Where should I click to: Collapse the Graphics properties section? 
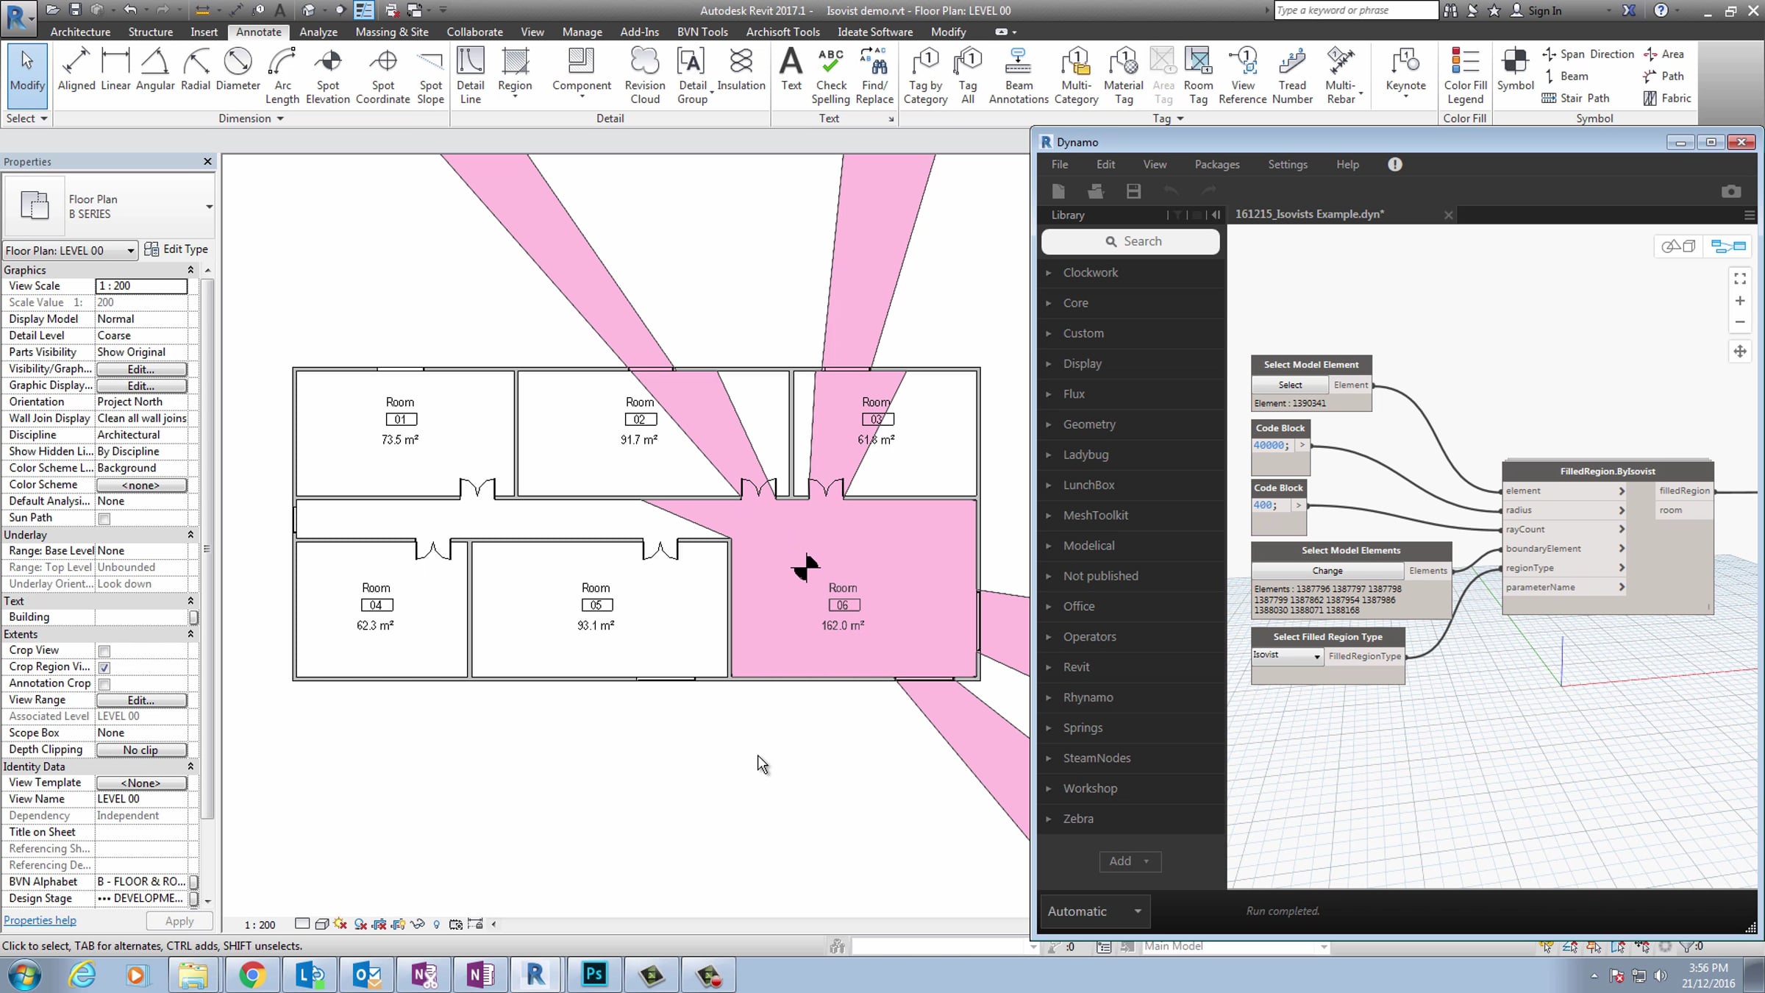pyautogui.click(x=190, y=270)
